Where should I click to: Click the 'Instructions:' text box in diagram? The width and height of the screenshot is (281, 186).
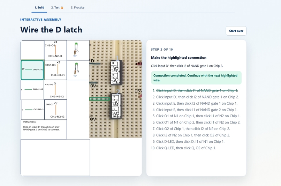coord(44,129)
